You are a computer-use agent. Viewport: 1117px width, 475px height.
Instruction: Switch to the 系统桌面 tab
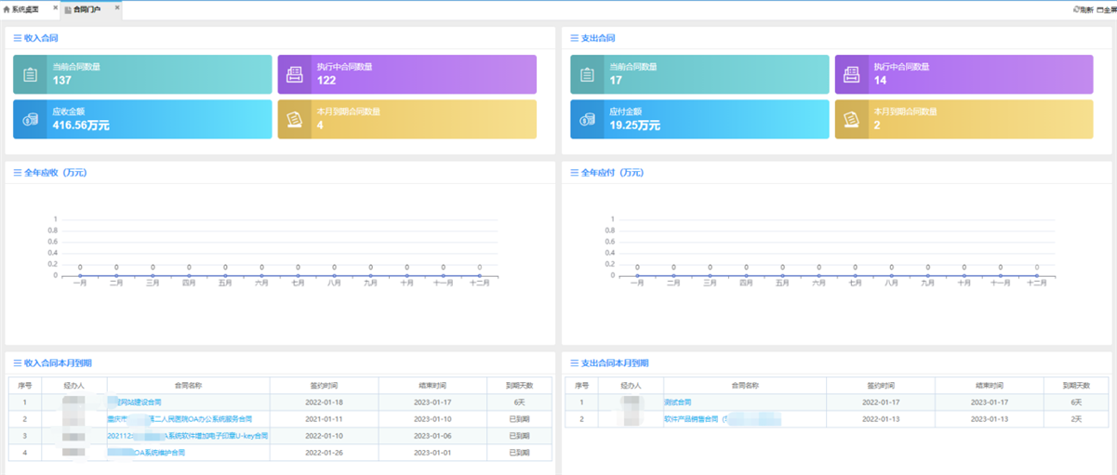[x=23, y=9]
